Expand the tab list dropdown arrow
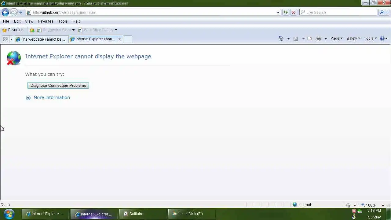 click(x=11, y=39)
